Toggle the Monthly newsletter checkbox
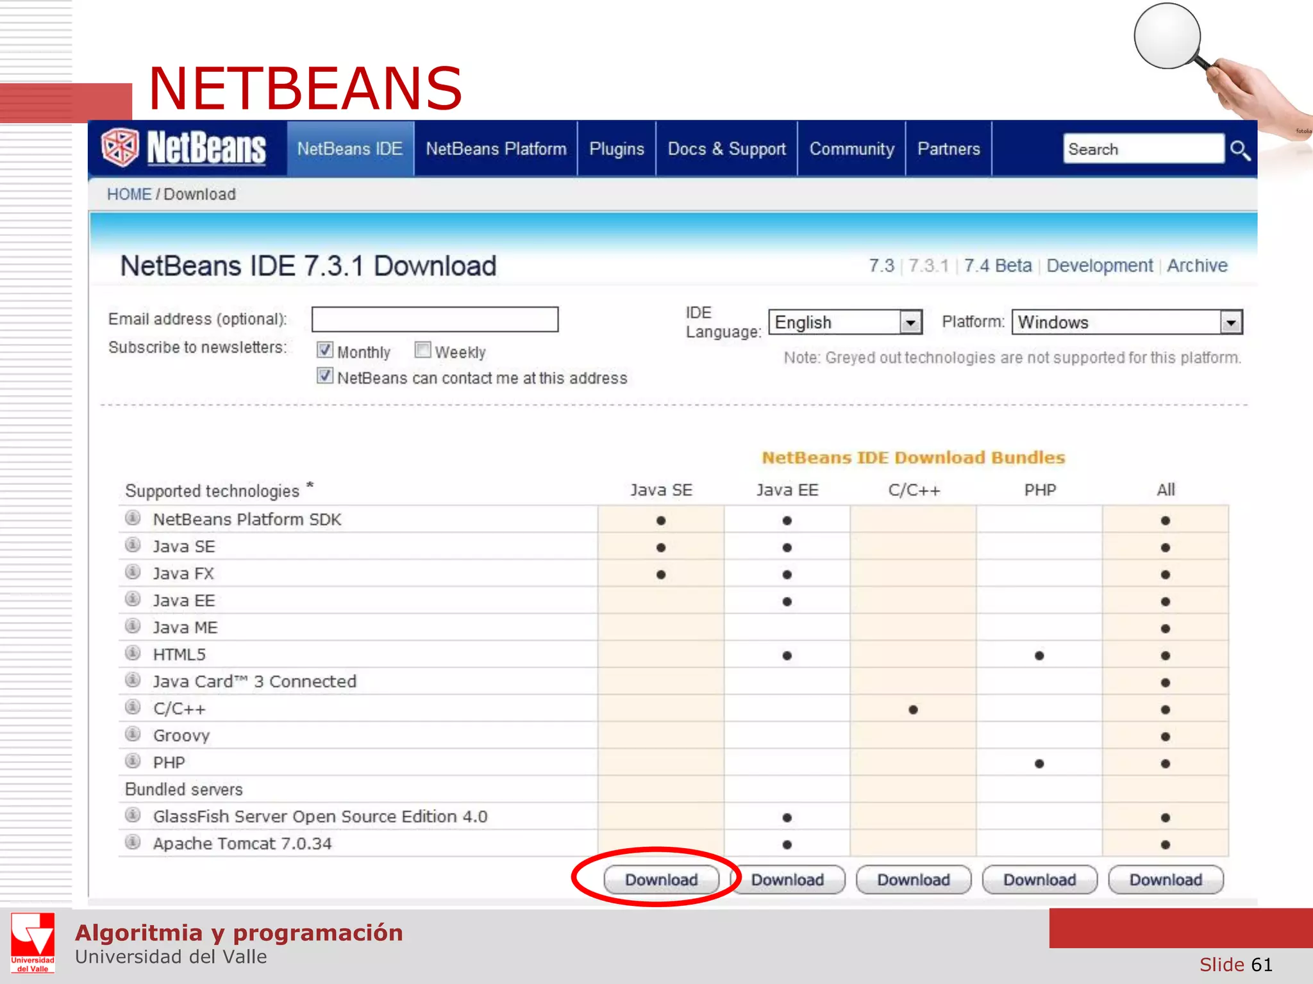 click(x=325, y=350)
